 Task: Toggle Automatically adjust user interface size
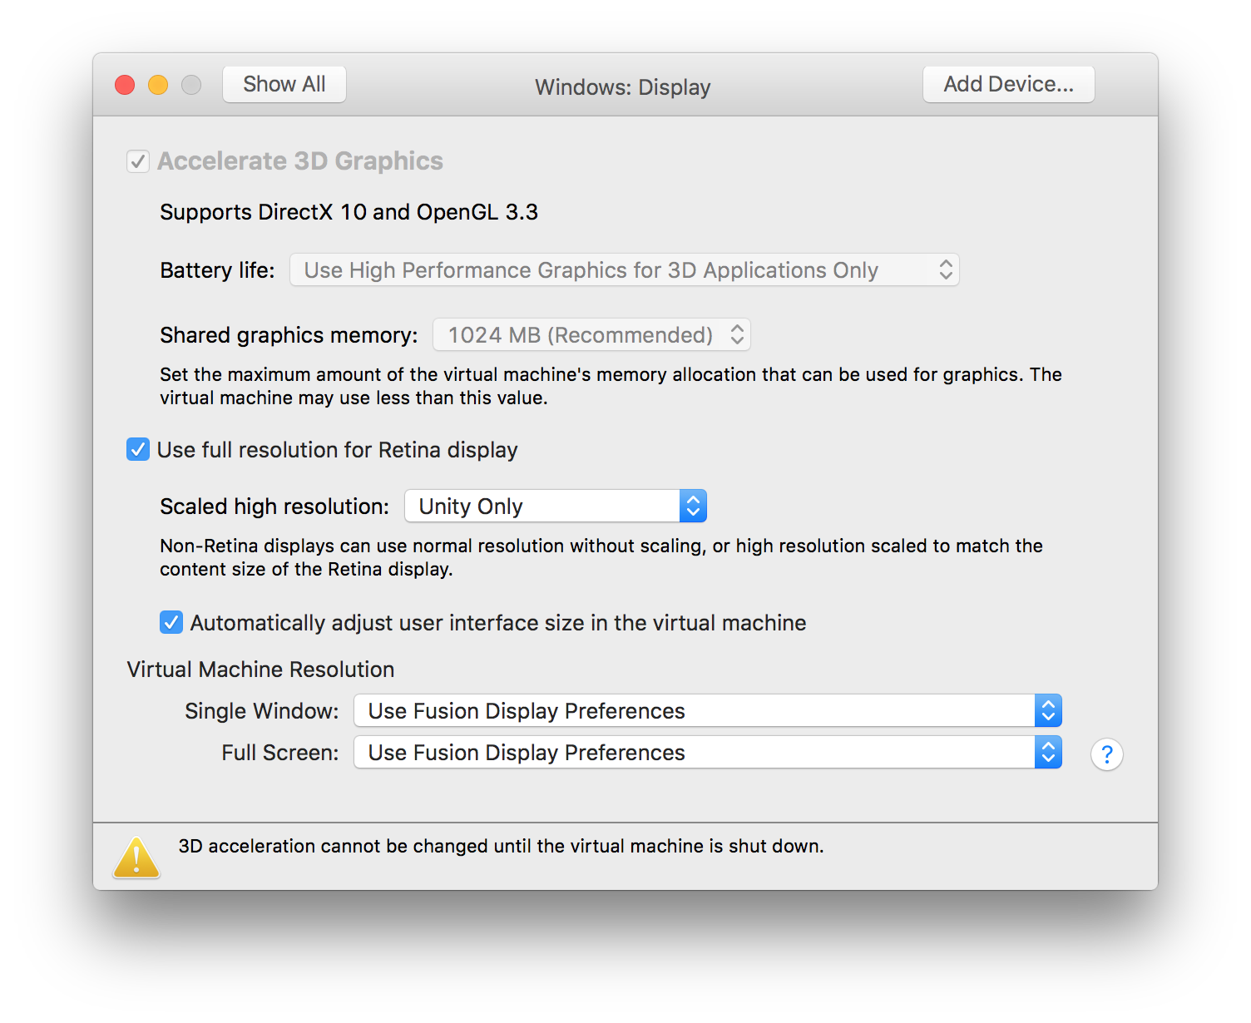tap(171, 622)
